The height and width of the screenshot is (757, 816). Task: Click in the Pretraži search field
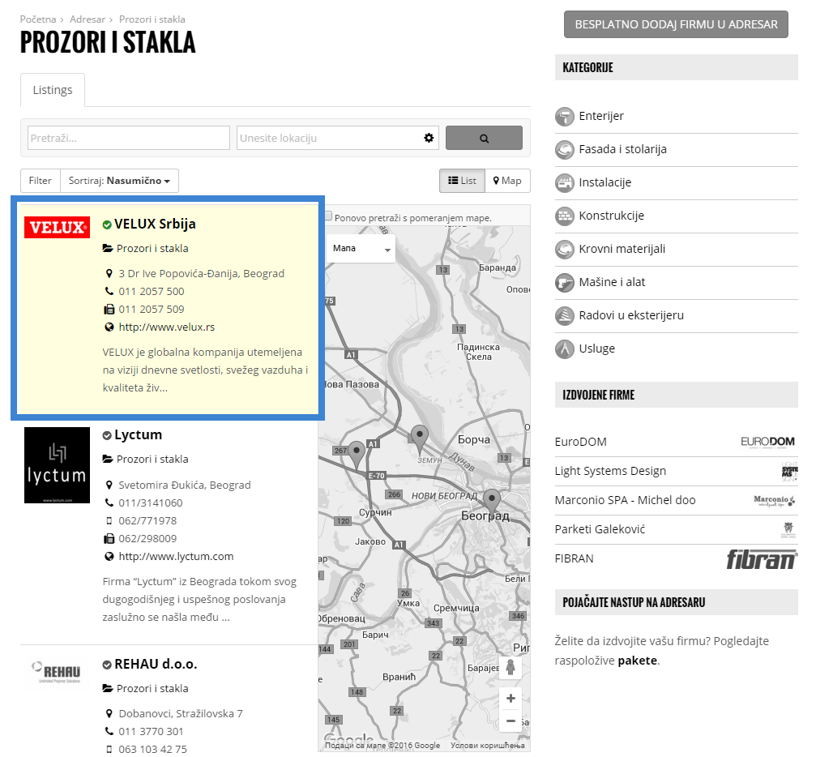[x=129, y=138]
